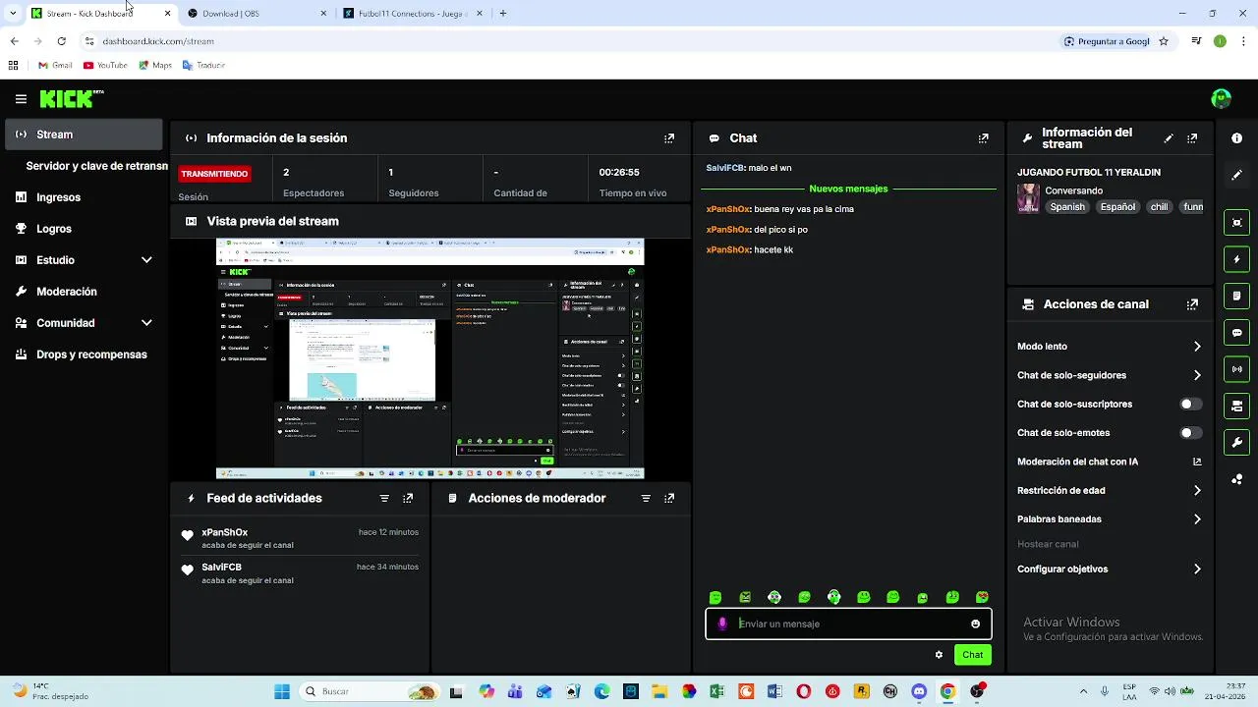Screen dimensions: 1258x707
Task: Show hidden system tray icons chevron
Action: [x=1084, y=691]
